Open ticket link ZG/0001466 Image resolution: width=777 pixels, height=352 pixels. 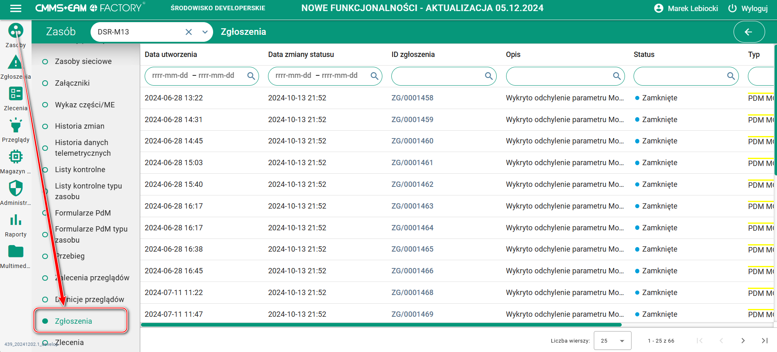412,271
